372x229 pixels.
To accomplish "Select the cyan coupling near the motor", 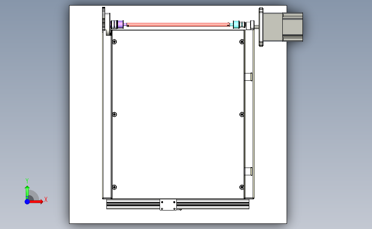I will click(x=236, y=24).
